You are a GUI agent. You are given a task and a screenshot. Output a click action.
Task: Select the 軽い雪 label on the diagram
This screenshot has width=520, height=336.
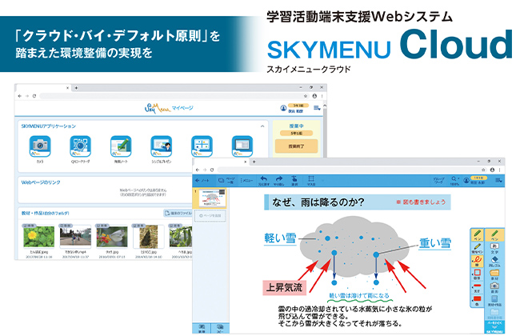[280, 238]
